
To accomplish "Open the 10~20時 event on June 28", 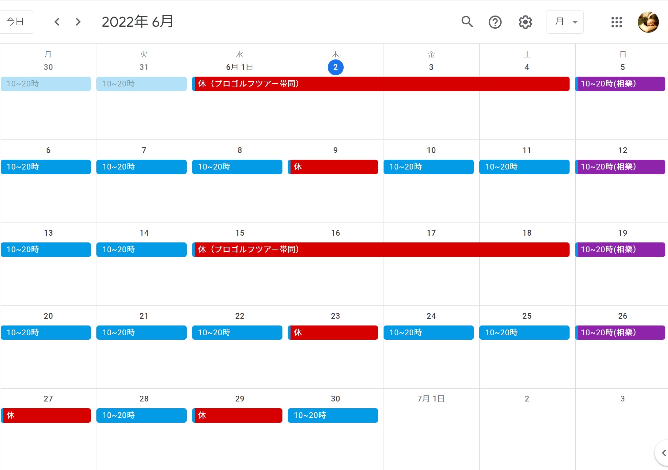I will 141,415.
